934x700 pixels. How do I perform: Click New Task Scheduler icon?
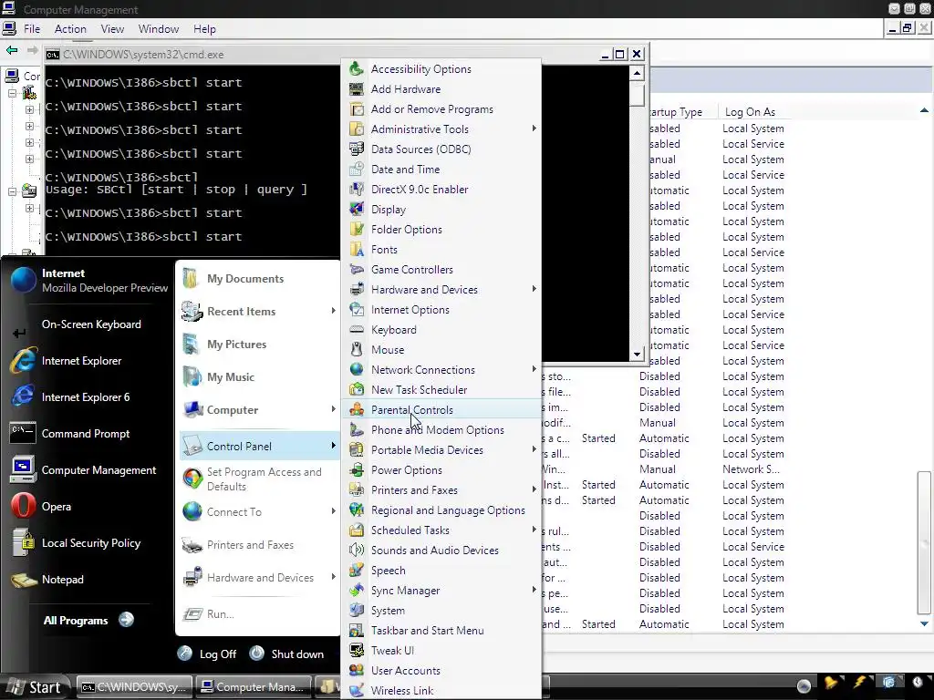click(357, 390)
